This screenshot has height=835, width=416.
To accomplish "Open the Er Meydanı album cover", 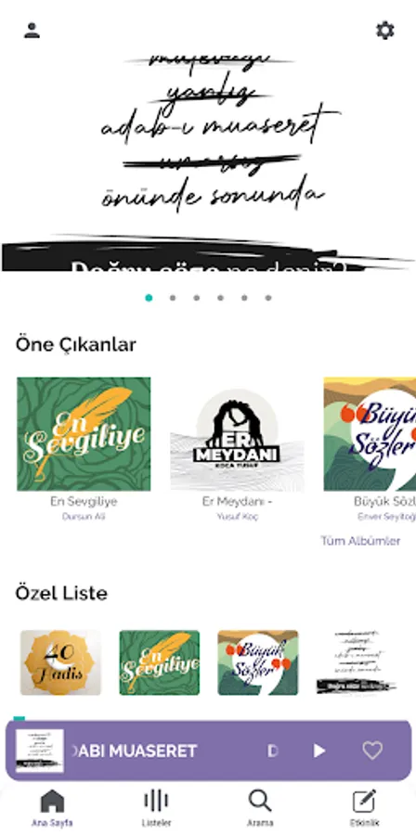I will coord(238,434).
